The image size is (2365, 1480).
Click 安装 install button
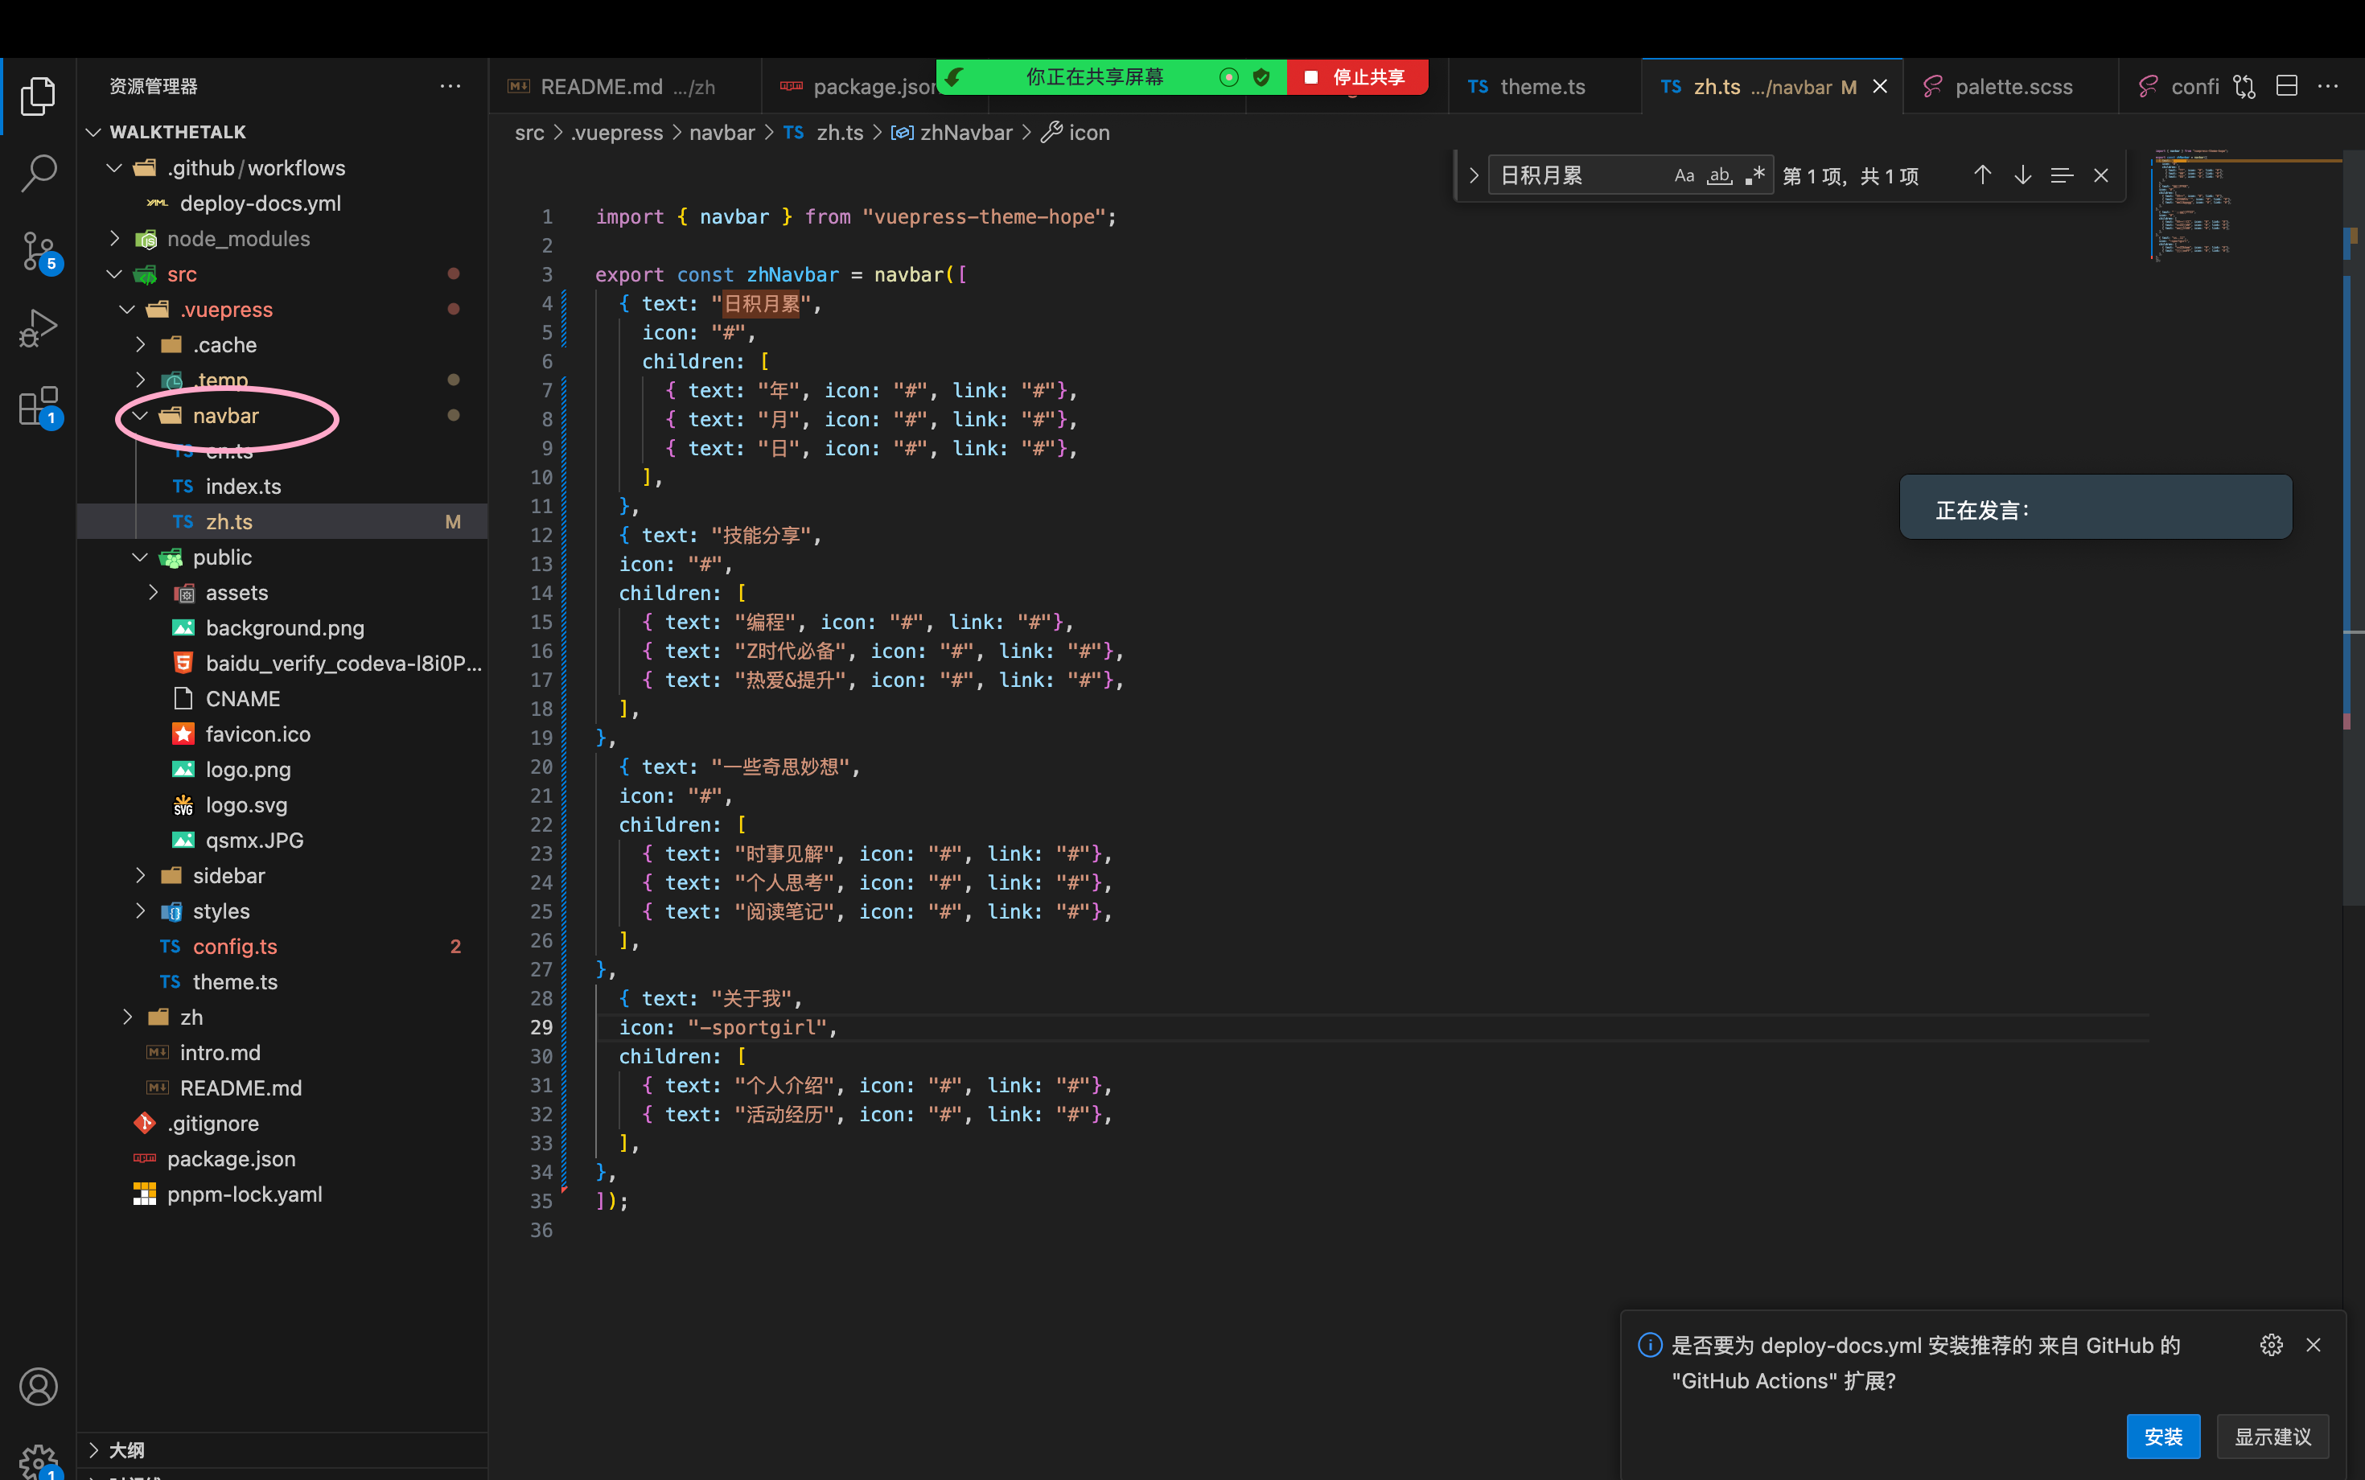2162,1436
